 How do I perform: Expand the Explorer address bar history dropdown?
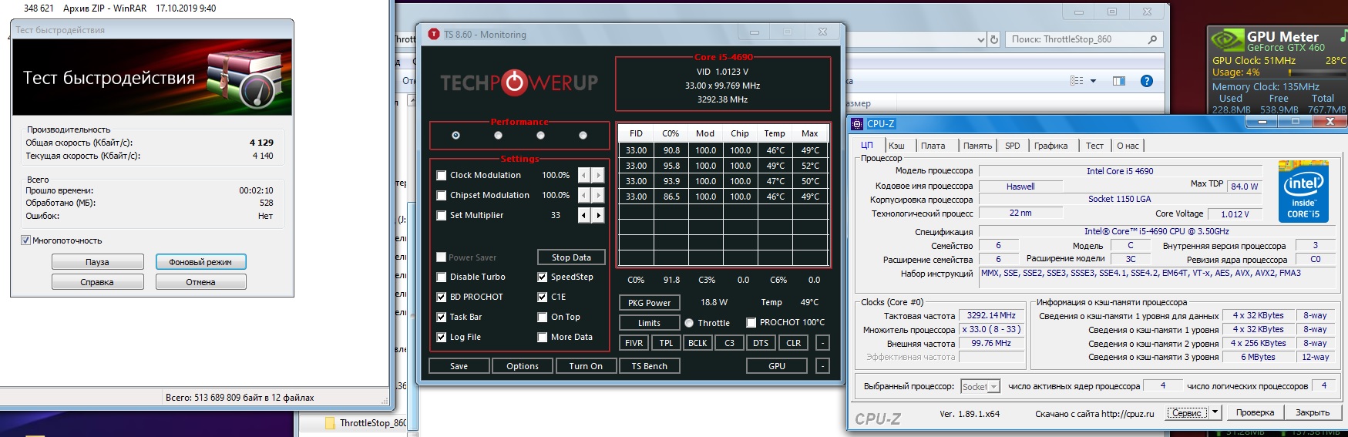click(x=980, y=39)
